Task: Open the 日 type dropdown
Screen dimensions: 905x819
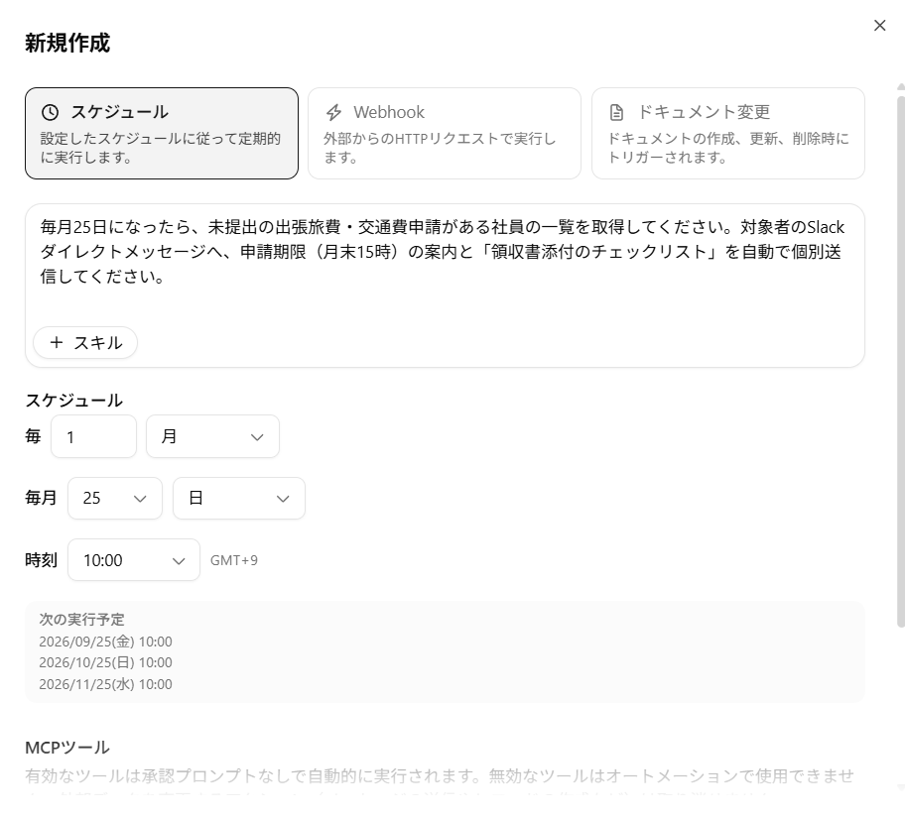Action: point(239,499)
